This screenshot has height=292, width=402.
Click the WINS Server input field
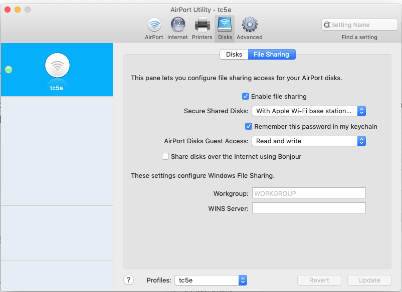coord(309,208)
